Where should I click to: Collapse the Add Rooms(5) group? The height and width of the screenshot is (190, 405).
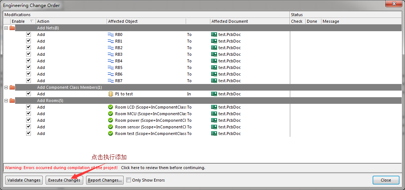point(6,101)
